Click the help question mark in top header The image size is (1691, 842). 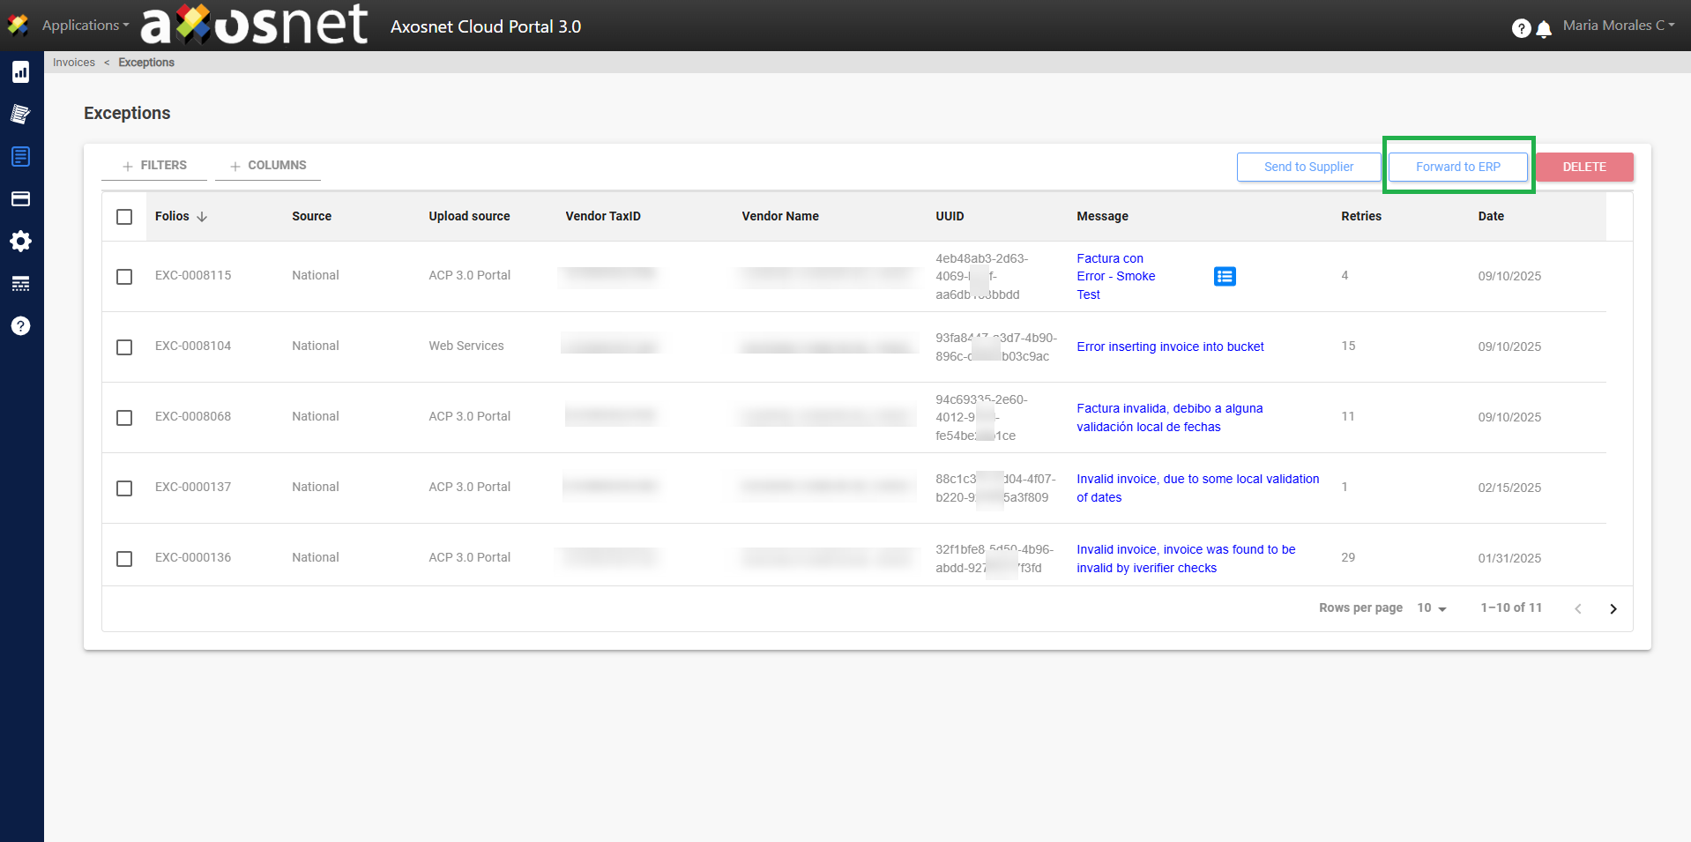tap(1521, 28)
